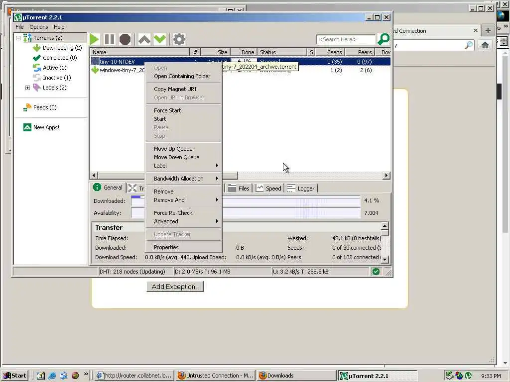Image resolution: width=510 pixels, height=382 pixels.
Task: Choose Copy Magnet URI
Action: click(184, 89)
